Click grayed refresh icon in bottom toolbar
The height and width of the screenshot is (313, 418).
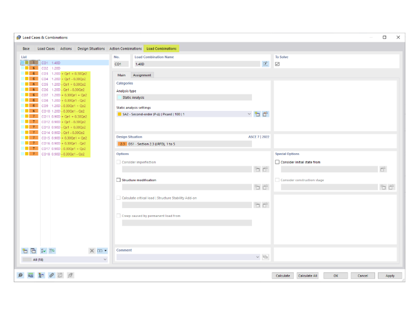[61, 275]
